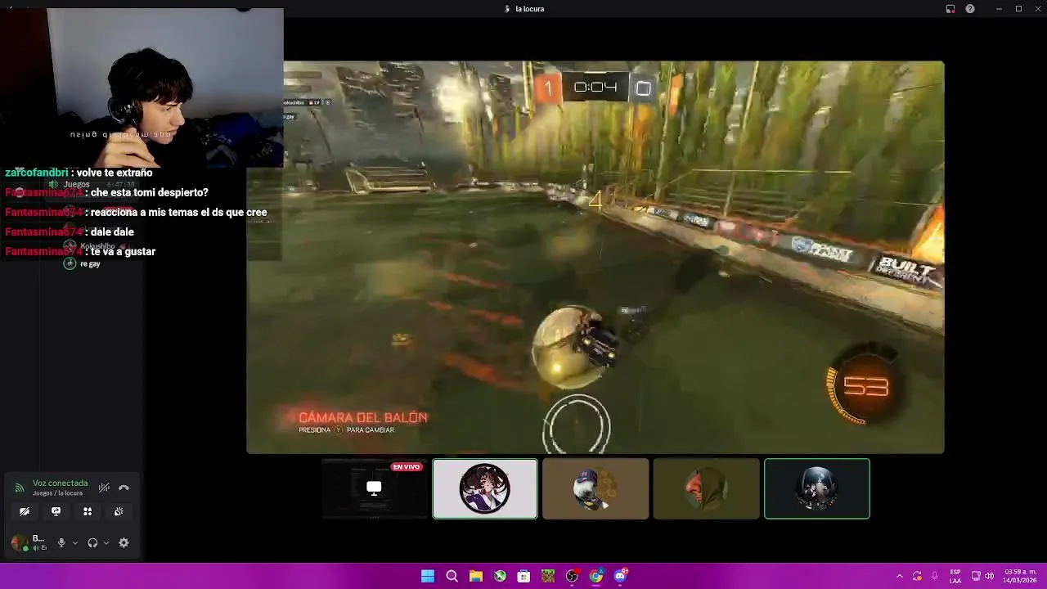The image size is (1047, 589).
Task: Open the soundboard icon in voice panel
Action: (x=119, y=511)
